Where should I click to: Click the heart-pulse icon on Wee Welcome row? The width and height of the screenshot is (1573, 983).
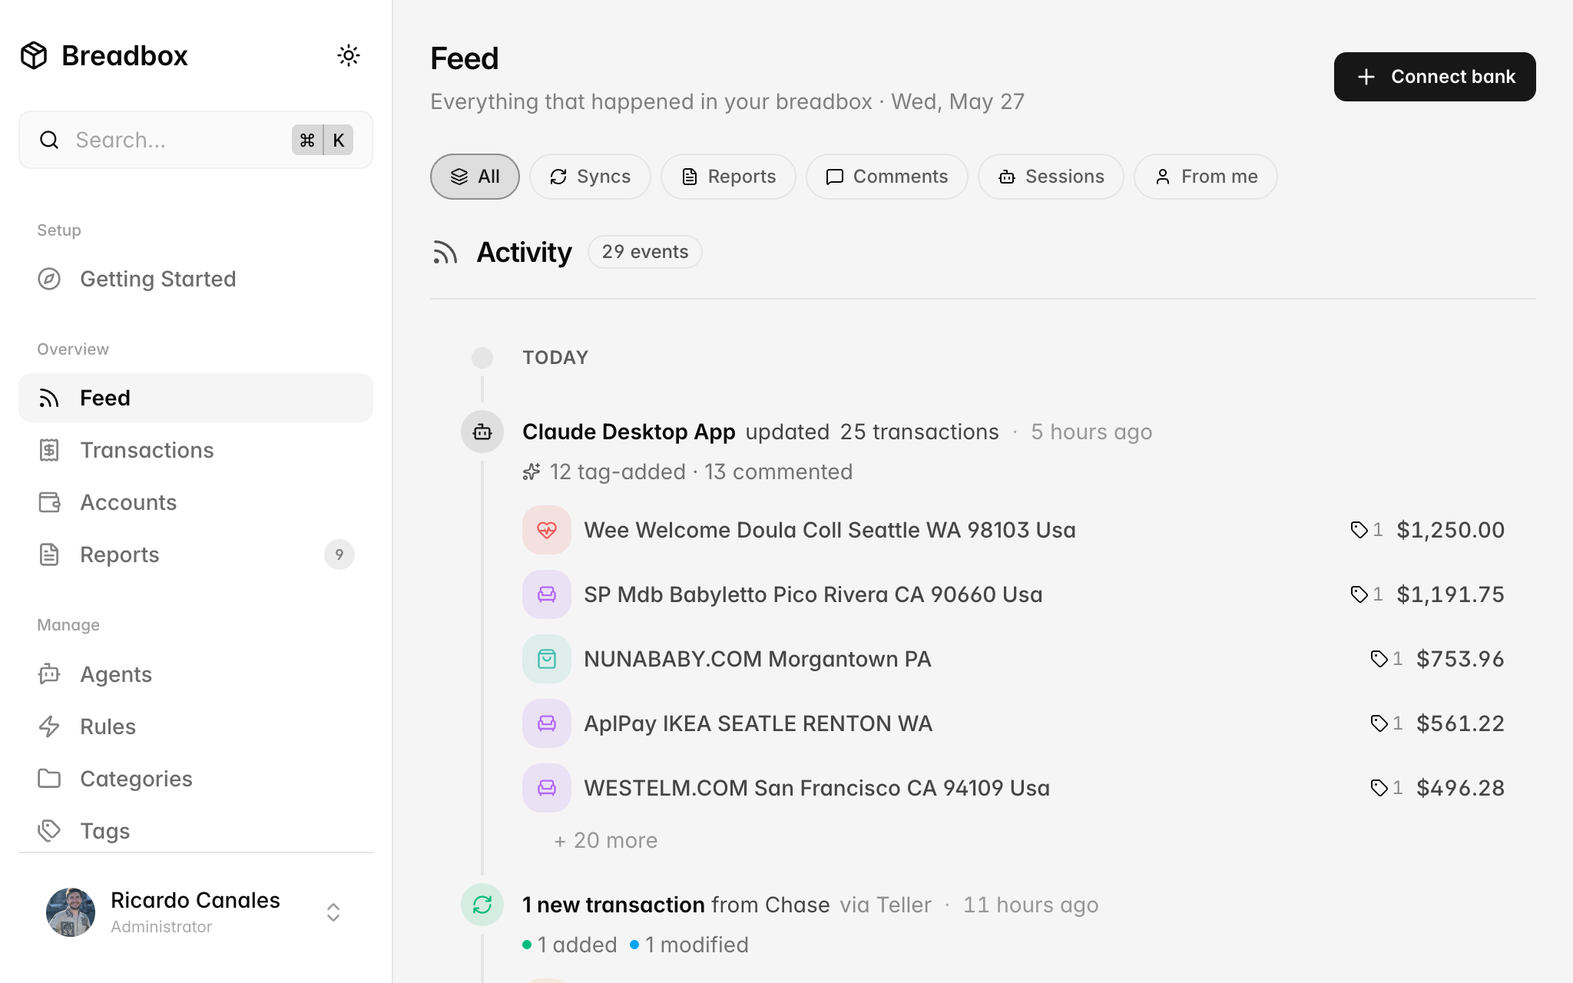pyautogui.click(x=547, y=530)
